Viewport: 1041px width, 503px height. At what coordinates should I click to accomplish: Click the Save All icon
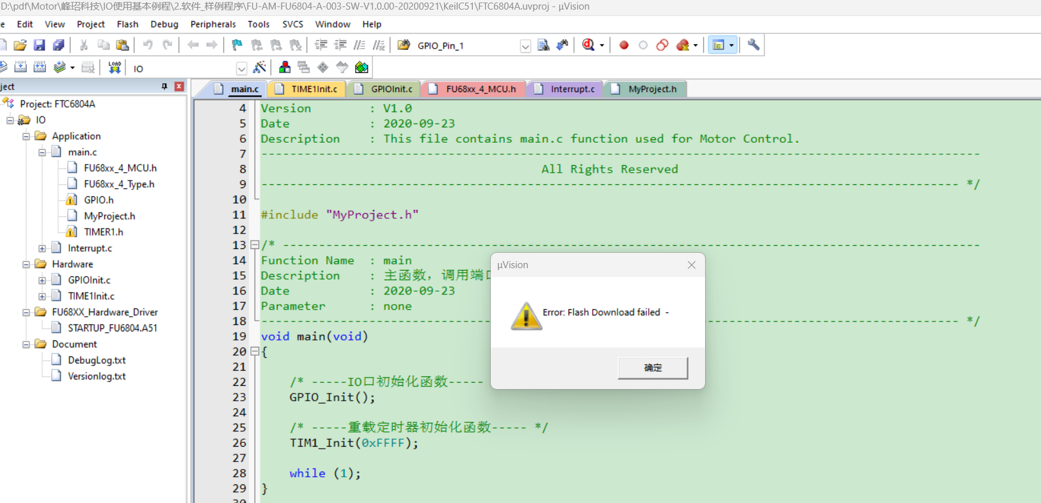pyautogui.click(x=58, y=45)
